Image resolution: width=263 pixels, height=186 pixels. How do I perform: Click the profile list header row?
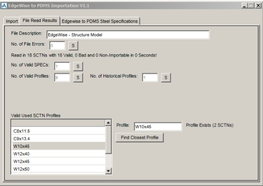click(58, 123)
